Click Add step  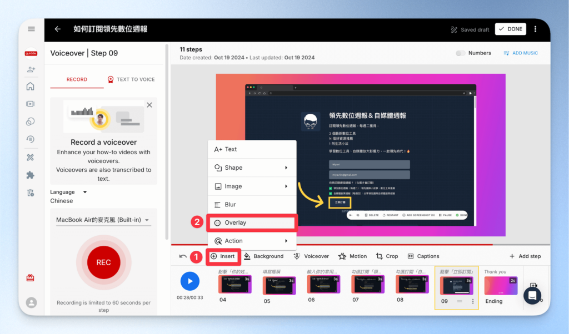(525, 256)
